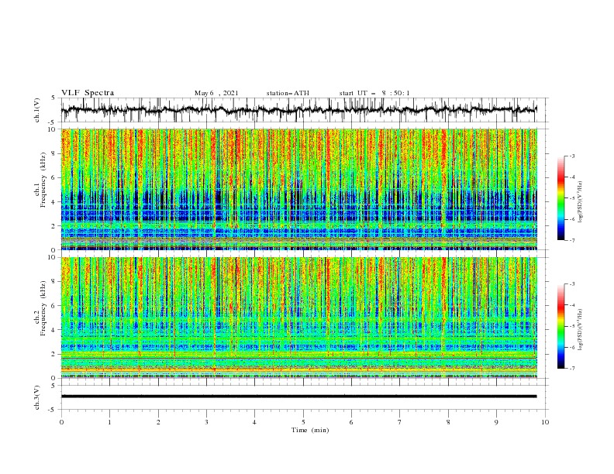The width and height of the screenshot is (614, 474).
Task: Click the "1" tick on the time axis
Action: tap(109, 422)
